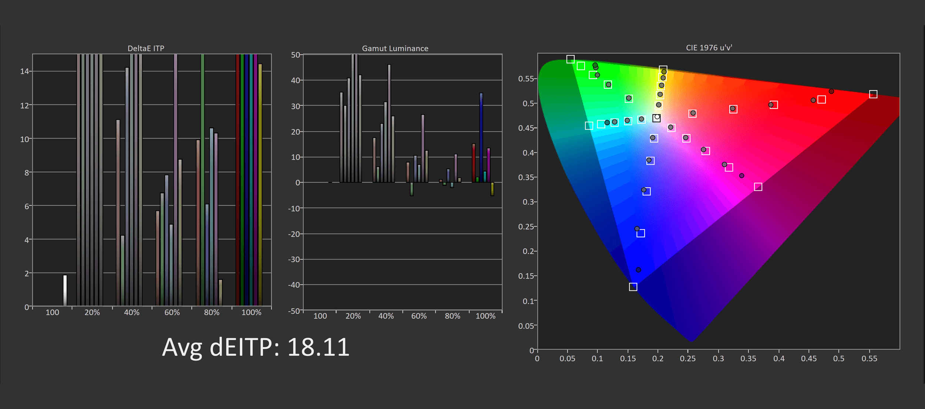Viewport: 925px width, 409px height.
Task: Click the measured red dot nearest the spectrum edge
Action: [x=831, y=91]
